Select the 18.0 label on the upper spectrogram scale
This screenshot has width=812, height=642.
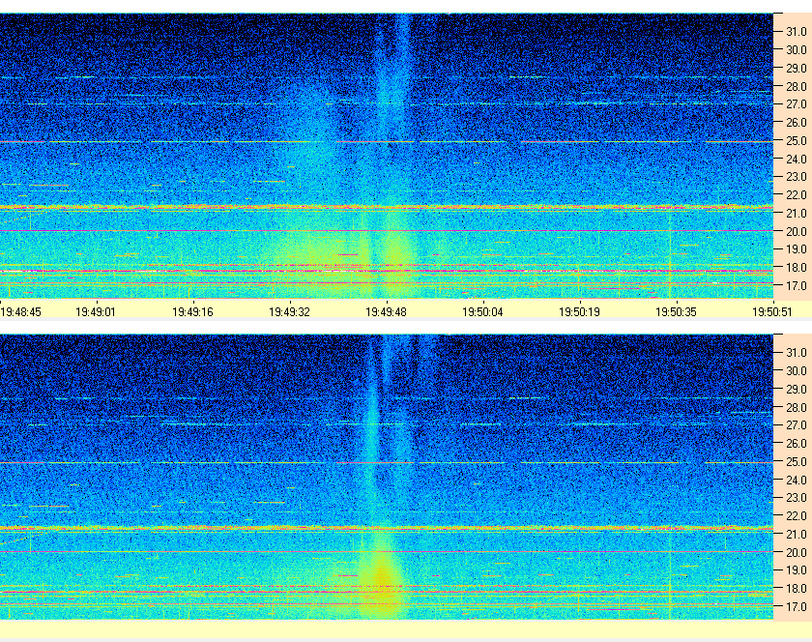click(x=797, y=268)
